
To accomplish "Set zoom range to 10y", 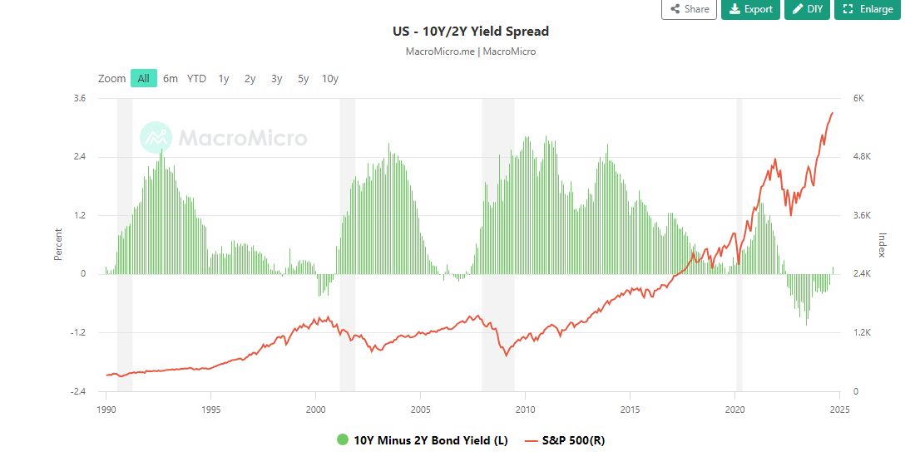I will click(x=330, y=78).
